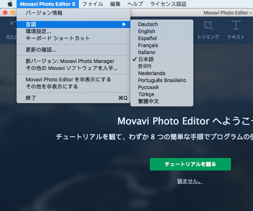This screenshot has height=211, width=253.
Task: Switch language to Nederlands
Action: tap(162, 73)
